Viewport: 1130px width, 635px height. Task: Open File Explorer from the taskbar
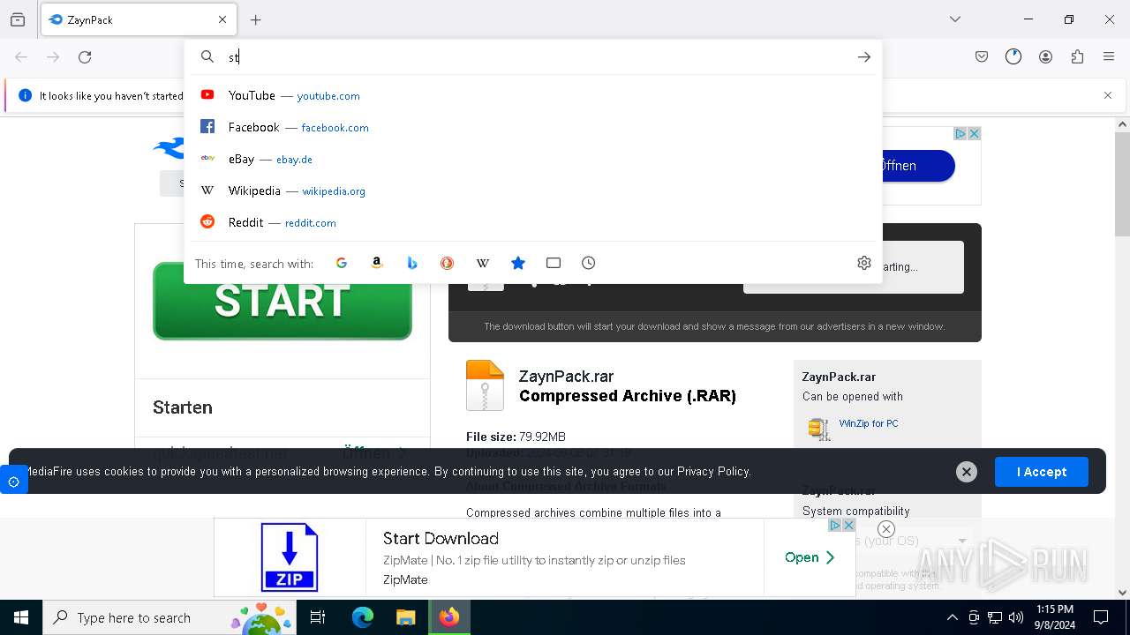(405, 617)
